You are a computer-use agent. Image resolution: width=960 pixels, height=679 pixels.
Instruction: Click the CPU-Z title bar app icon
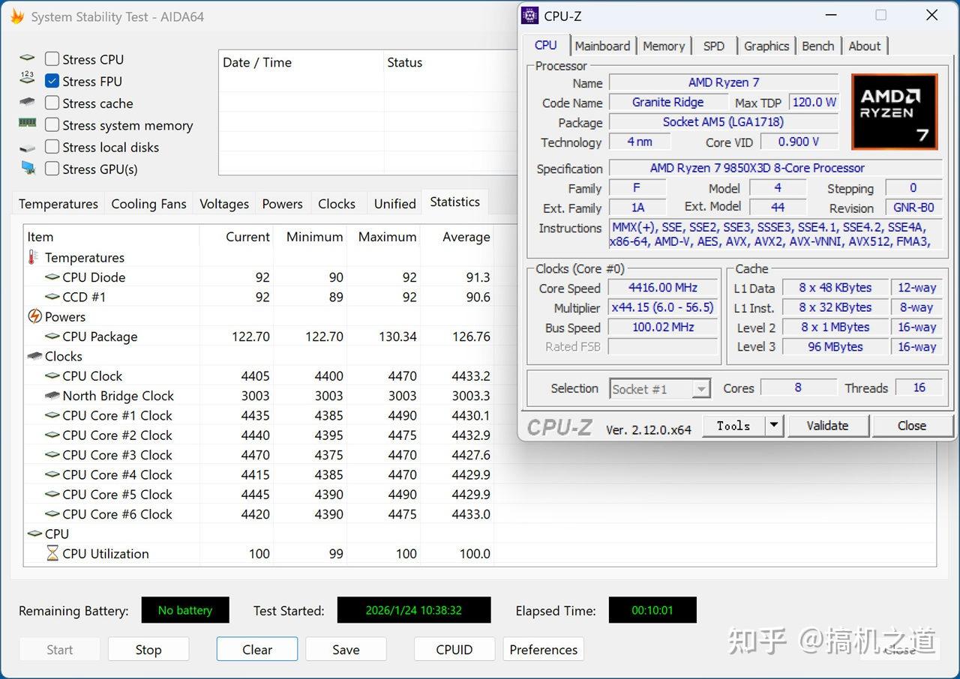click(x=530, y=16)
